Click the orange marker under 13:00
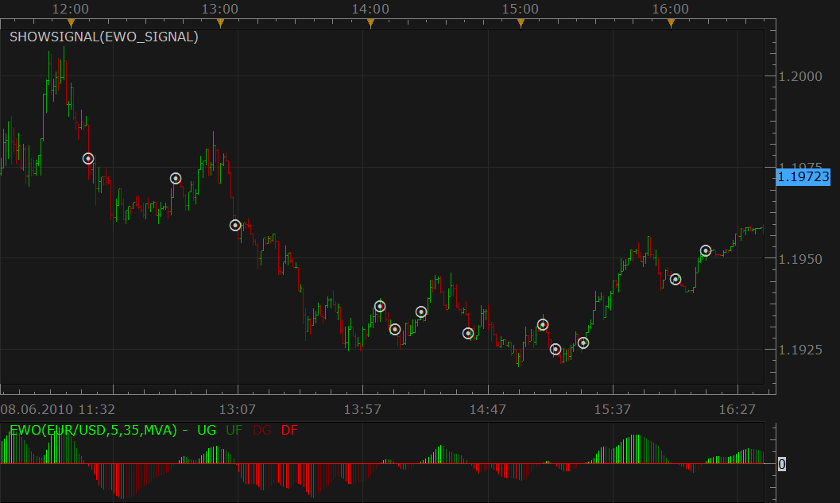 click(x=220, y=23)
